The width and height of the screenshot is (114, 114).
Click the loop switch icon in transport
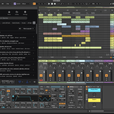(x=86, y=4)
